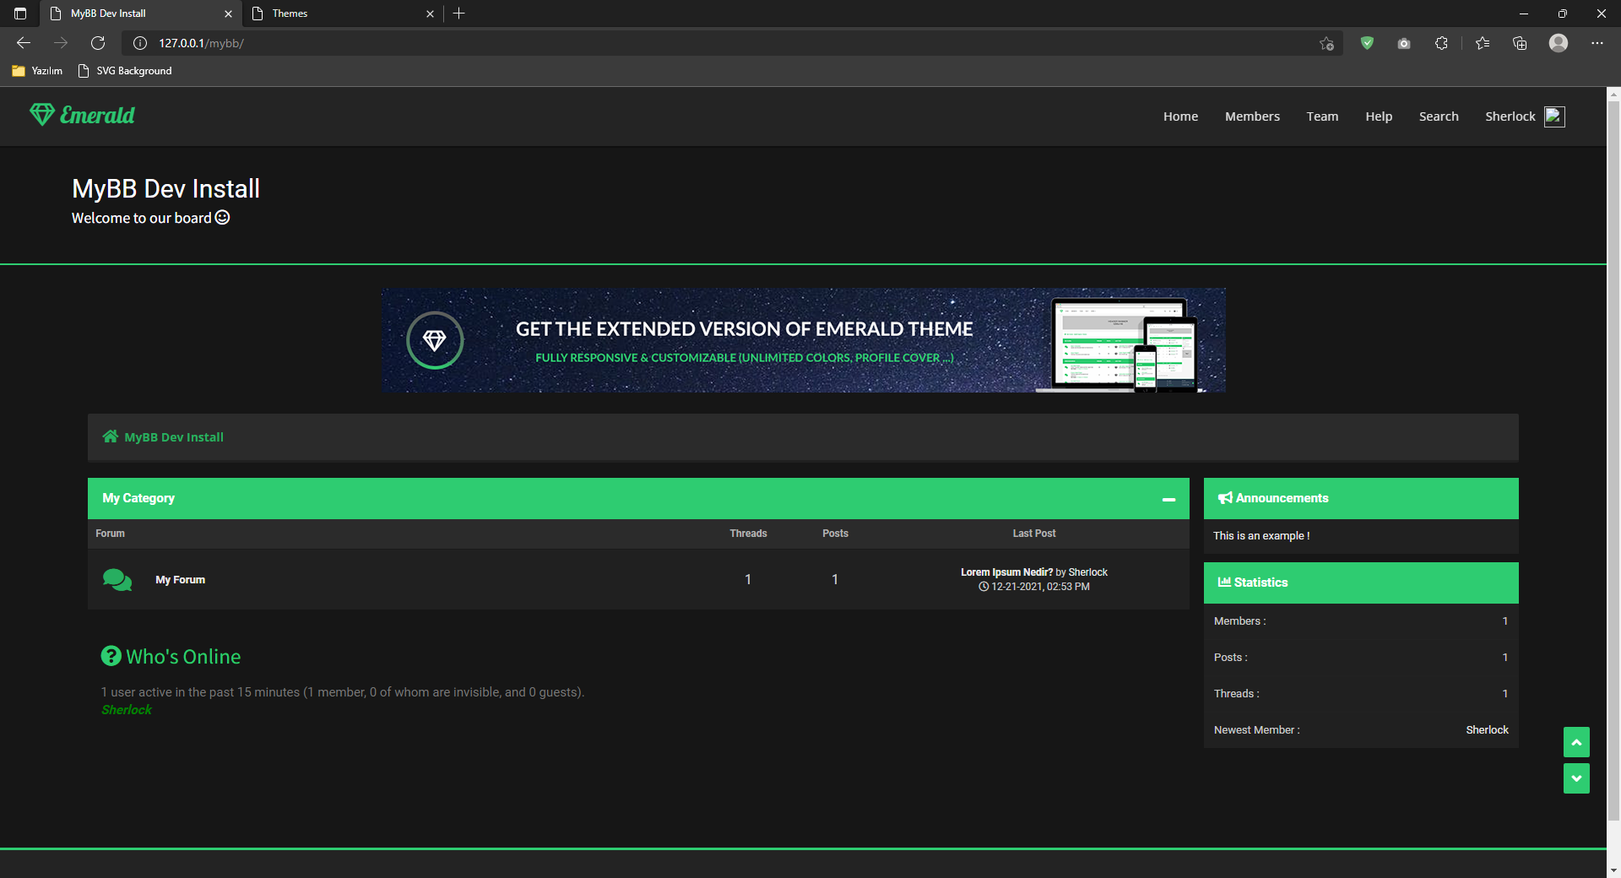The image size is (1621, 878).
Task: Open the Team nav item
Action: [x=1322, y=117]
